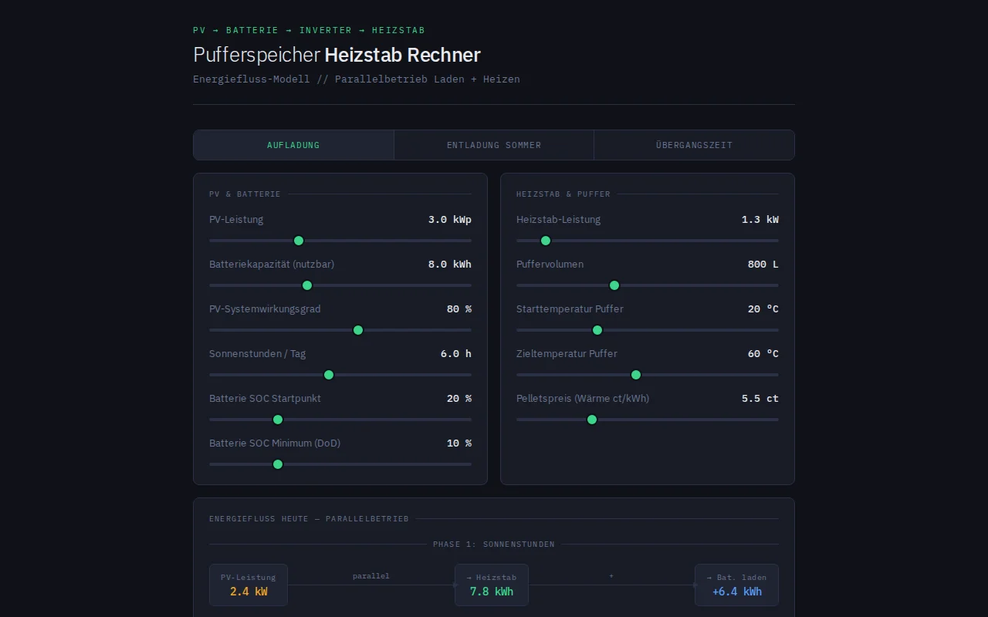Click the 5.5 ct Pelletspreis value

click(x=760, y=399)
